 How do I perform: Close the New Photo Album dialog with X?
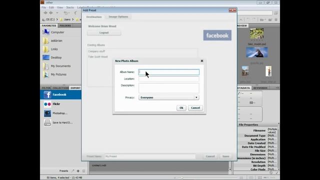pos(202,61)
